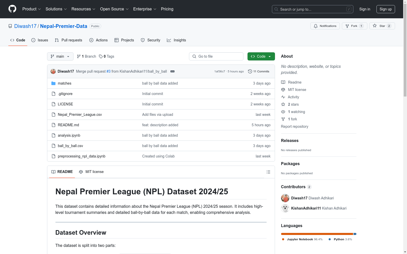Open the Projects tab

click(124, 40)
